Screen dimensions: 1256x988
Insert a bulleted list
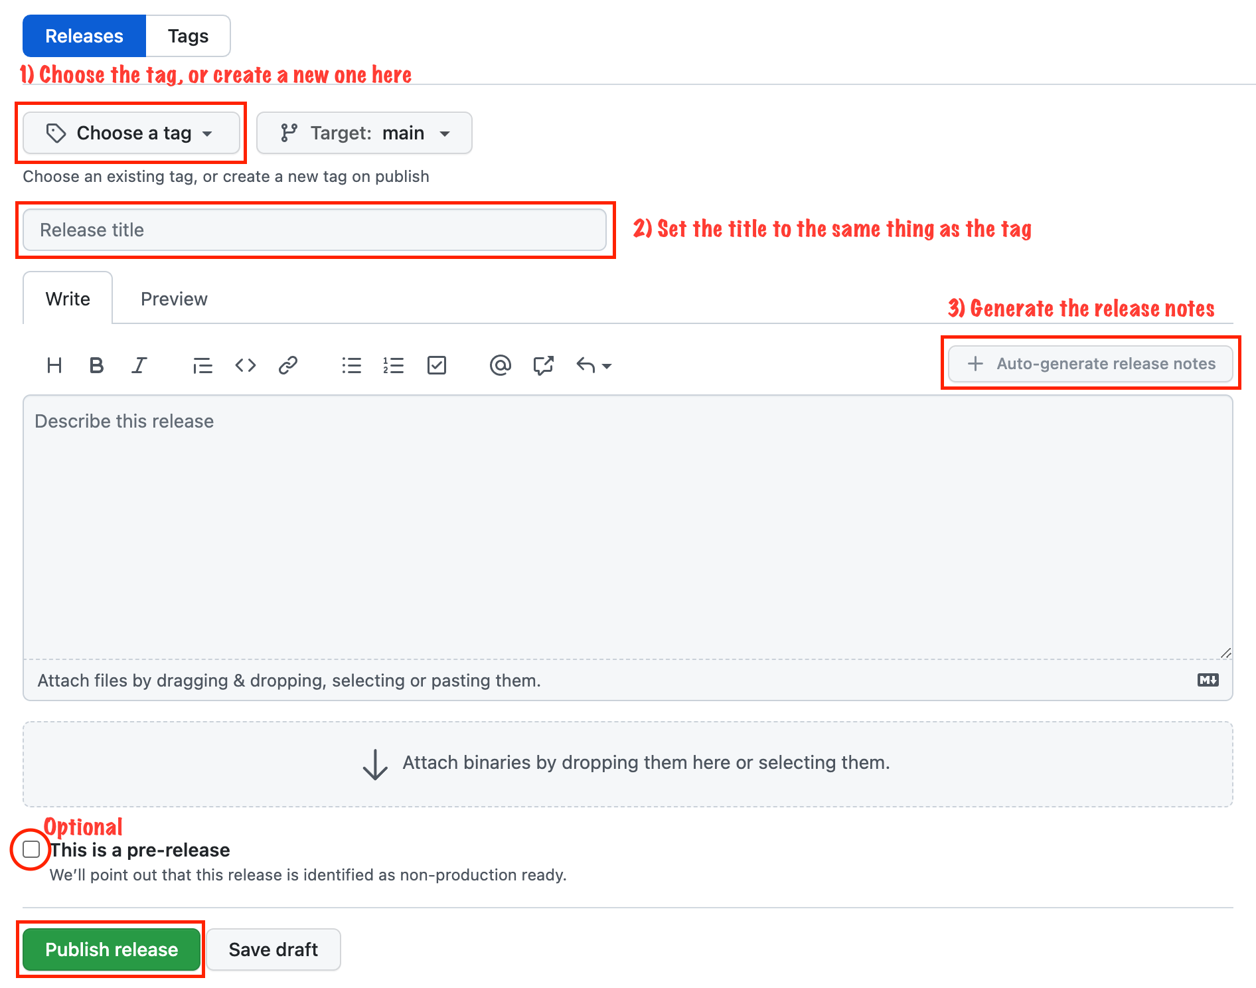coord(351,365)
